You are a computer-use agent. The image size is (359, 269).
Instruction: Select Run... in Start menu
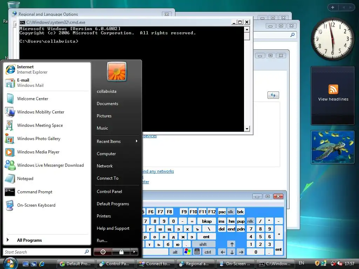pos(117,240)
